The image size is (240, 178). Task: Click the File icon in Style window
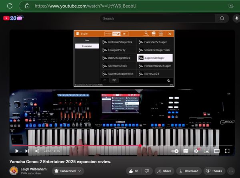(154, 34)
